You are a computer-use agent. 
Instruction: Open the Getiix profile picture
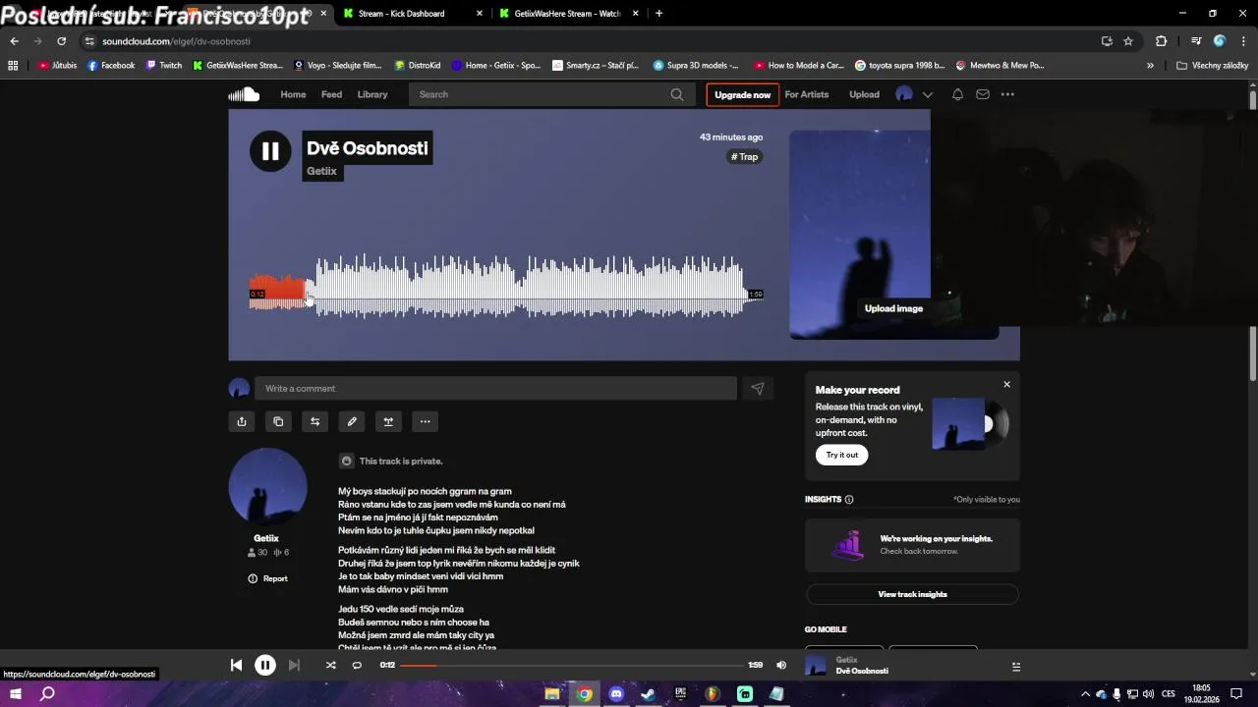267,487
